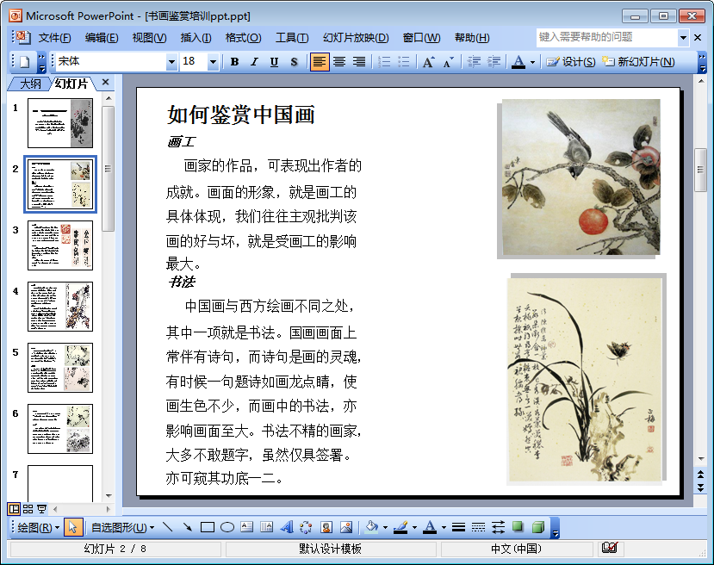Screen dimensions: 714x565
Task: Select slide 4 thumbnail
Action: point(60,307)
